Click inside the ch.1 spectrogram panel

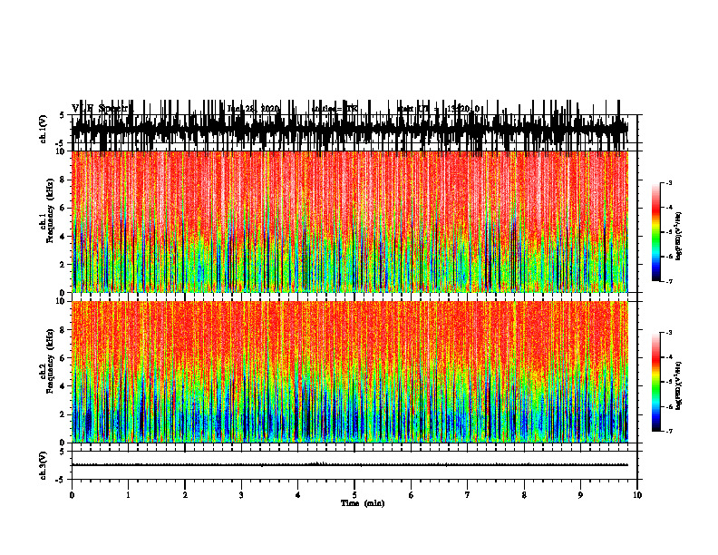[350, 221]
